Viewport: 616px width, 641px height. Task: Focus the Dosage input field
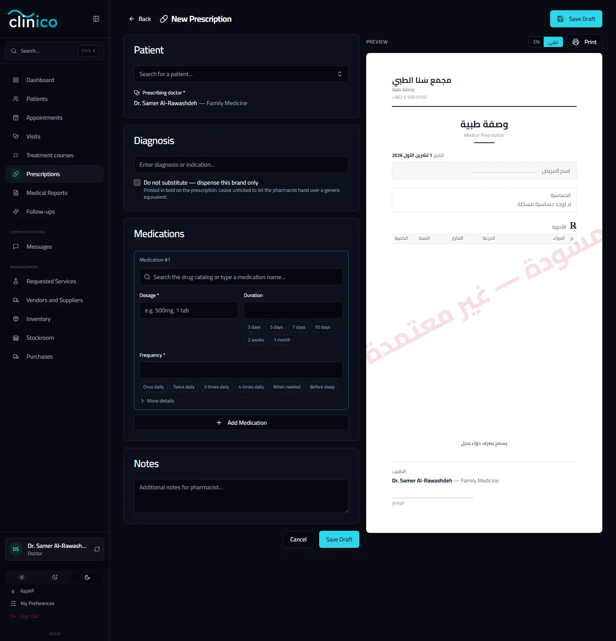[189, 310]
